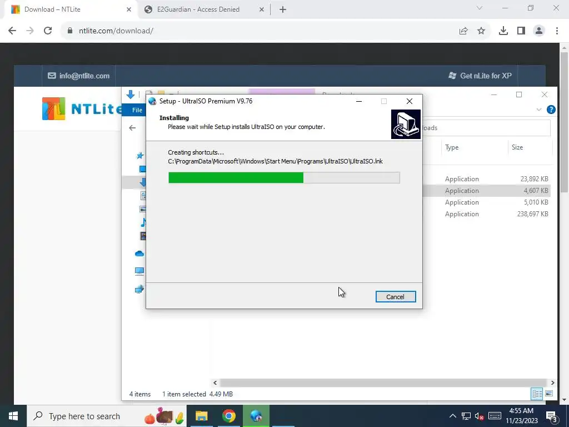This screenshot has width=569, height=427.
Task: Select Network icon in Explorer sidebar
Action: click(139, 289)
